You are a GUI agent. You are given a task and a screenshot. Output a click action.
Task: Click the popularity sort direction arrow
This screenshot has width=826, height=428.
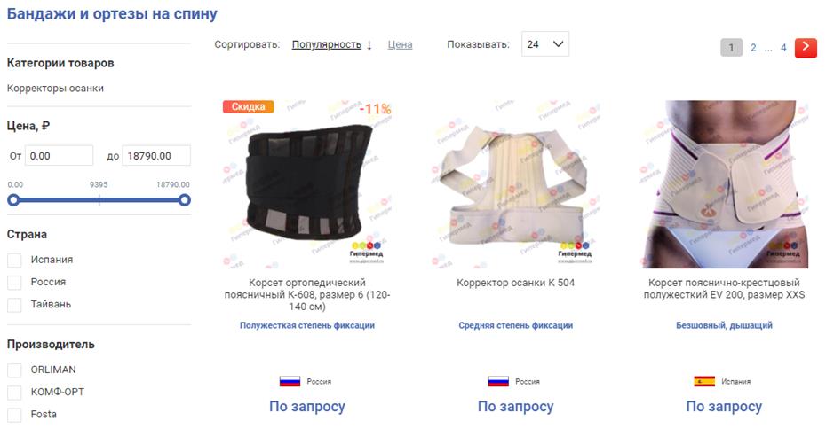point(369,45)
